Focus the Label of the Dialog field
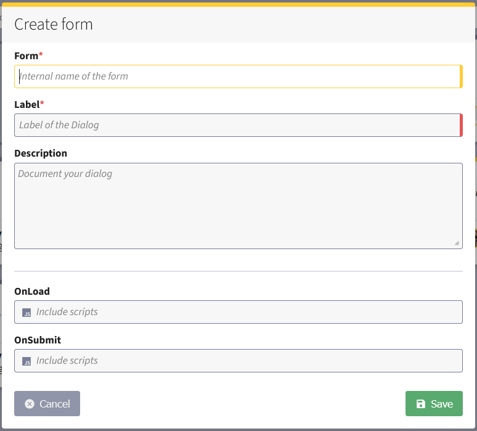 tap(238, 125)
